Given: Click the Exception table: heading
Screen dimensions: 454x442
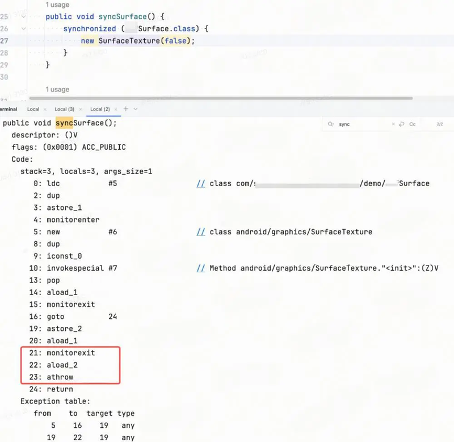Looking at the screenshot, I should (55, 402).
